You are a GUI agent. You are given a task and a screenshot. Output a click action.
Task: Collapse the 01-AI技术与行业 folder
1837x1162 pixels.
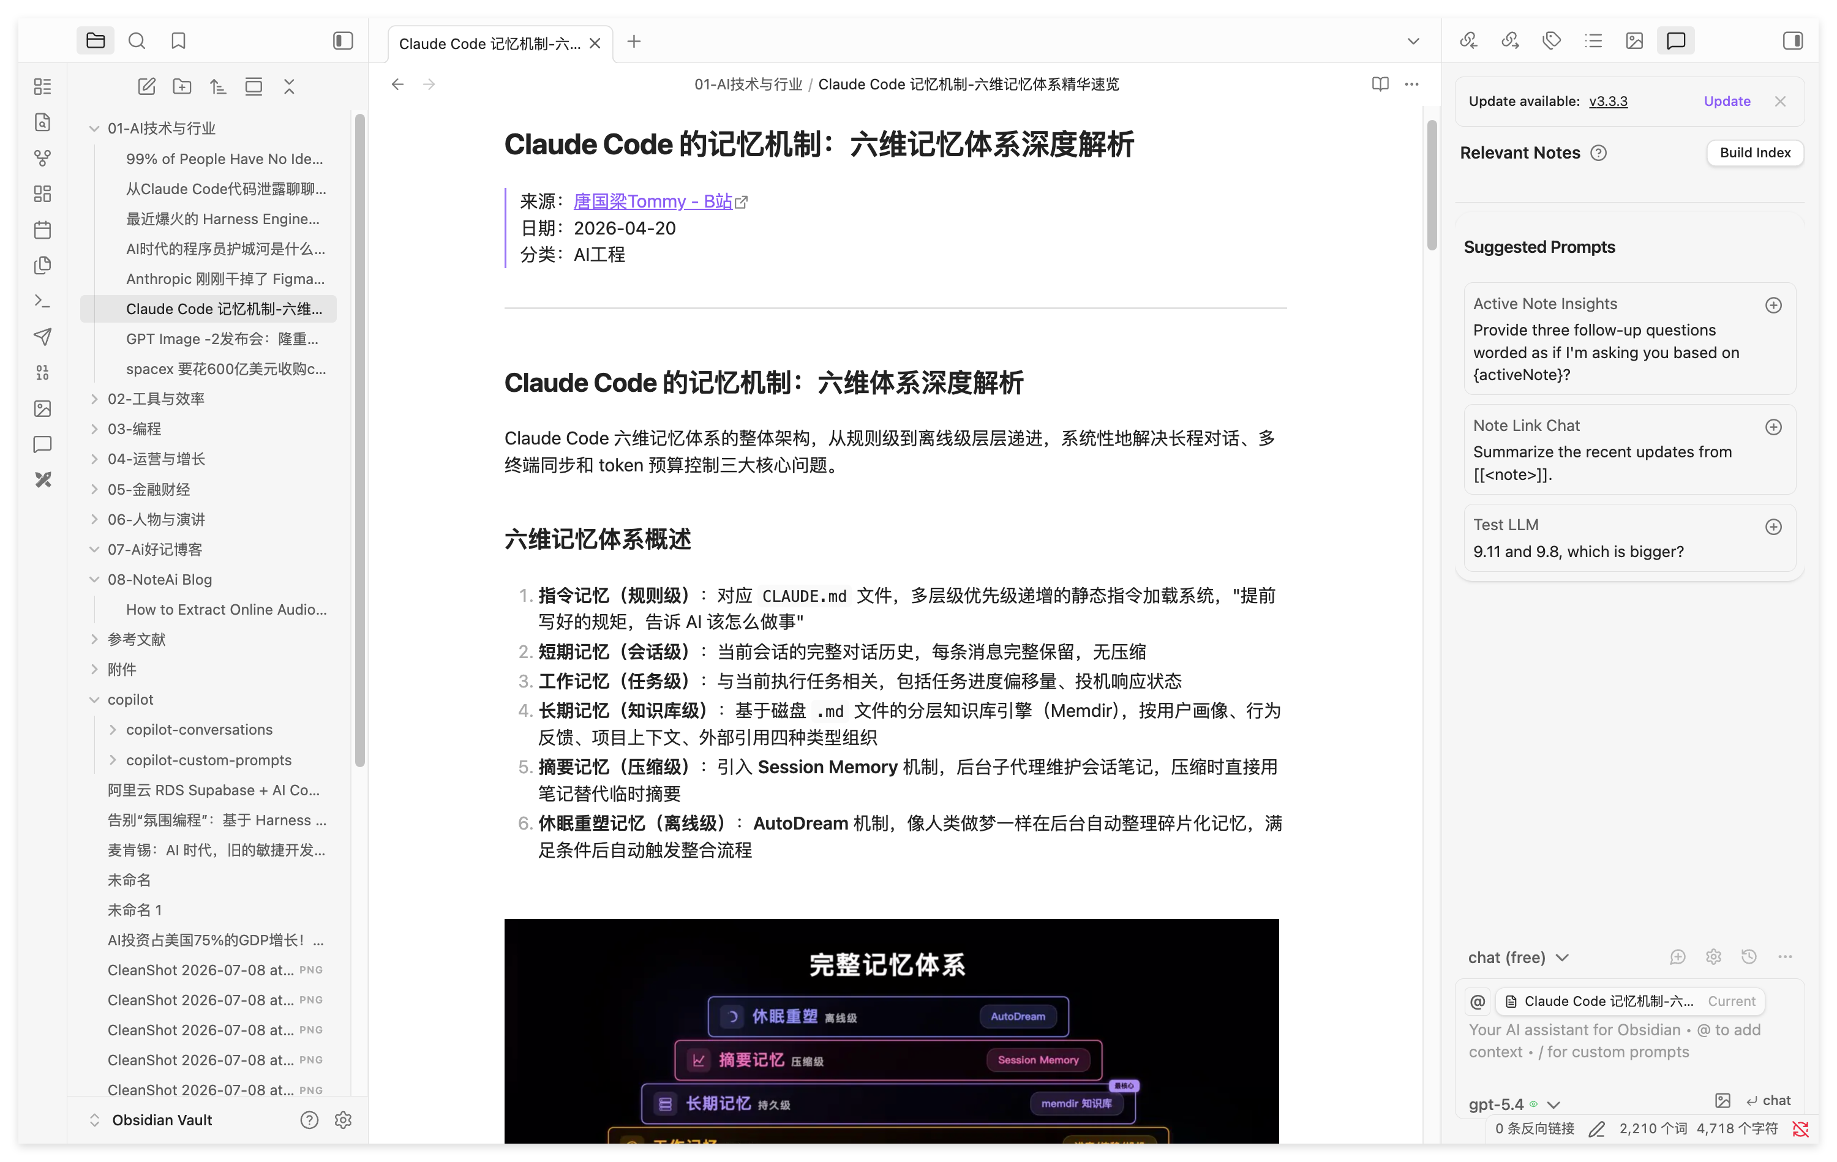click(94, 128)
